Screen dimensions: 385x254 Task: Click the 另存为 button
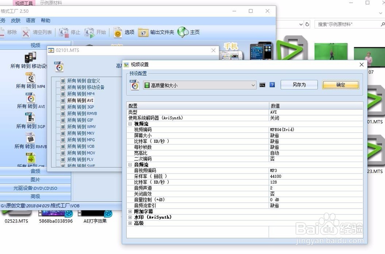pos(299,85)
